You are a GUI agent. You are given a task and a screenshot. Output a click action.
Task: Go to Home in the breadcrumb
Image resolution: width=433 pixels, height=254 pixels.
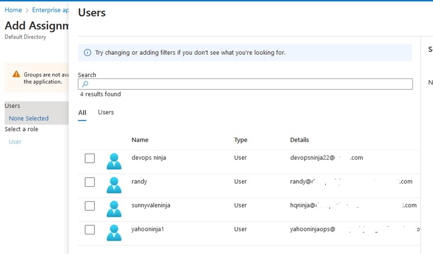click(13, 10)
